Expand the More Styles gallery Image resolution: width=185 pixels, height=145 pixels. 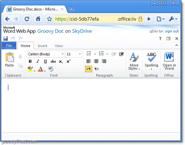pos(134,61)
